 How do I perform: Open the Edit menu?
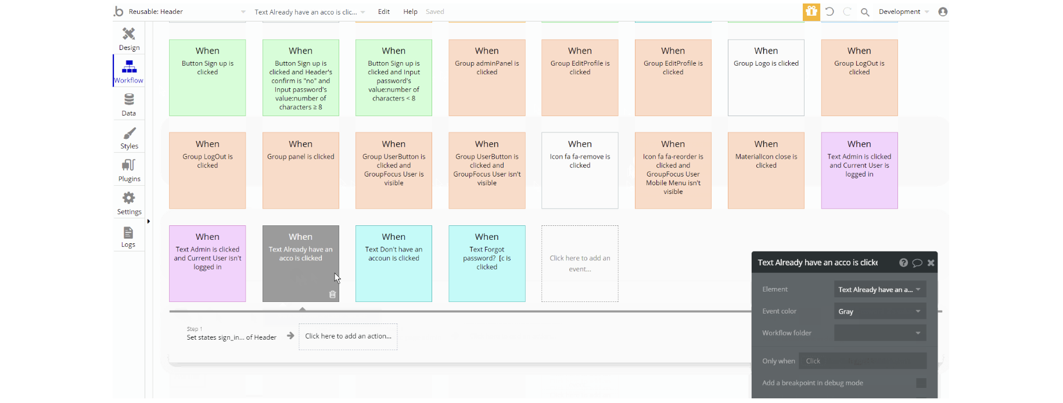tap(384, 12)
